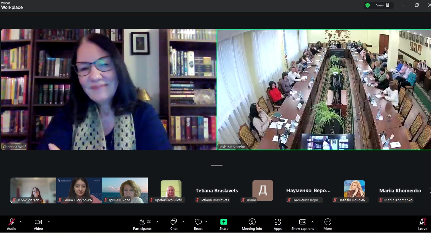Leave the meeting
Viewport: 431px width, 233px height.
[422, 224]
